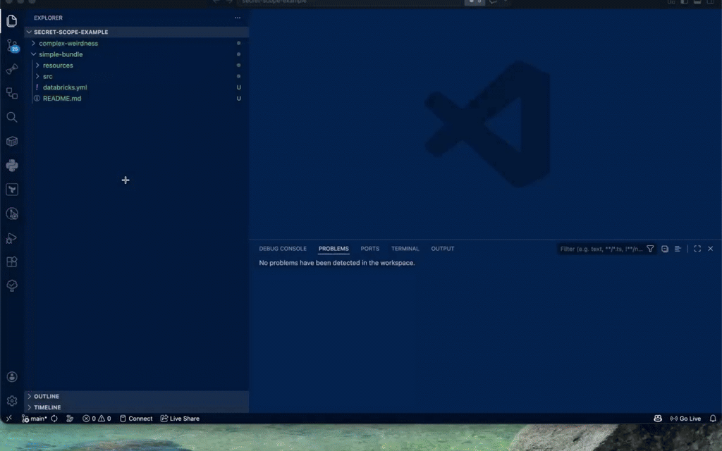Open the hierarchy diagram icon view

tap(12, 94)
